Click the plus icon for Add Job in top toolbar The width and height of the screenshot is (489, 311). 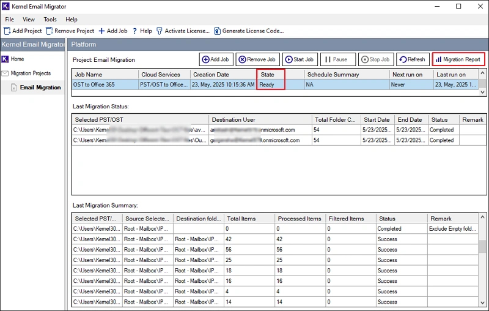[x=101, y=31]
